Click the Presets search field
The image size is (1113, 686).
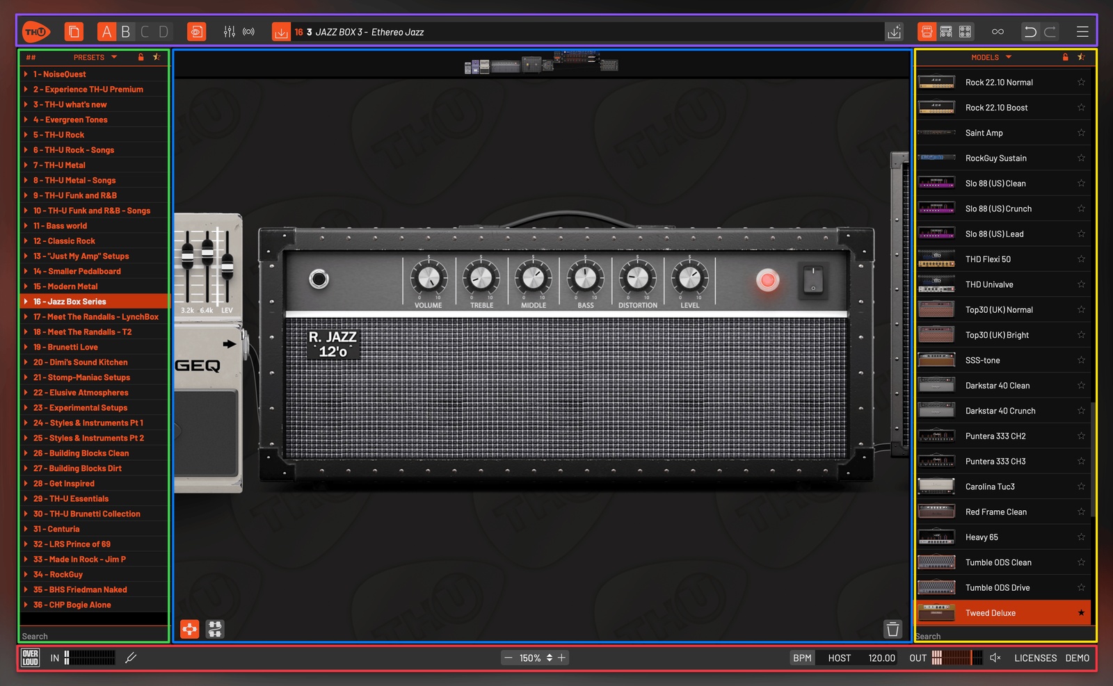click(x=95, y=636)
